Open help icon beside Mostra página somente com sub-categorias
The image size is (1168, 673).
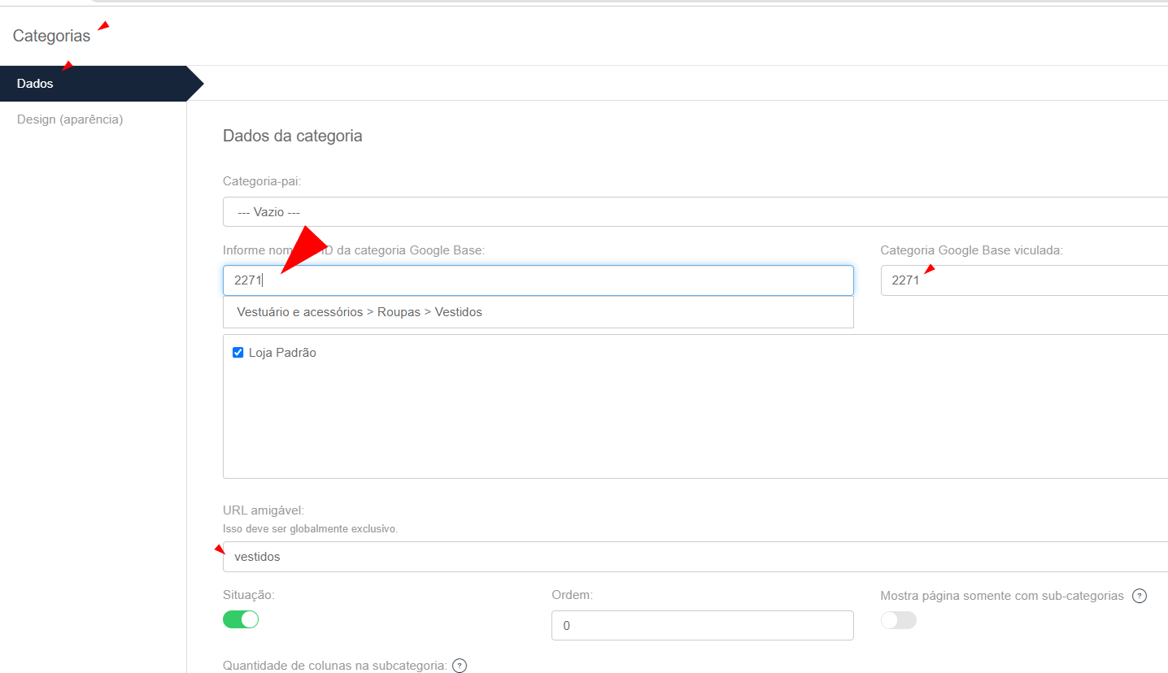pyautogui.click(x=1140, y=596)
